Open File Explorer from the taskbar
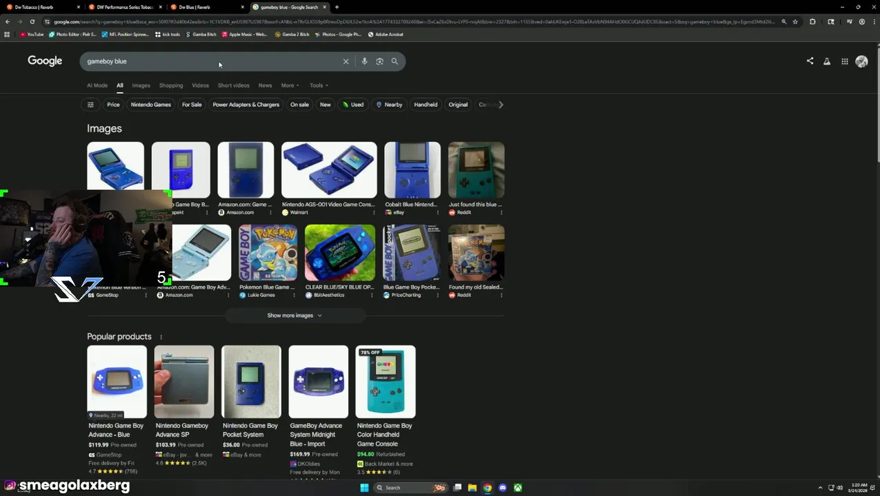This screenshot has height=496, width=880. point(472,488)
